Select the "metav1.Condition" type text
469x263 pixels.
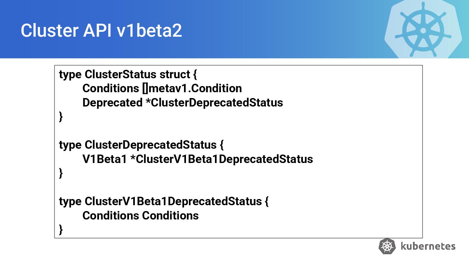click(x=195, y=88)
